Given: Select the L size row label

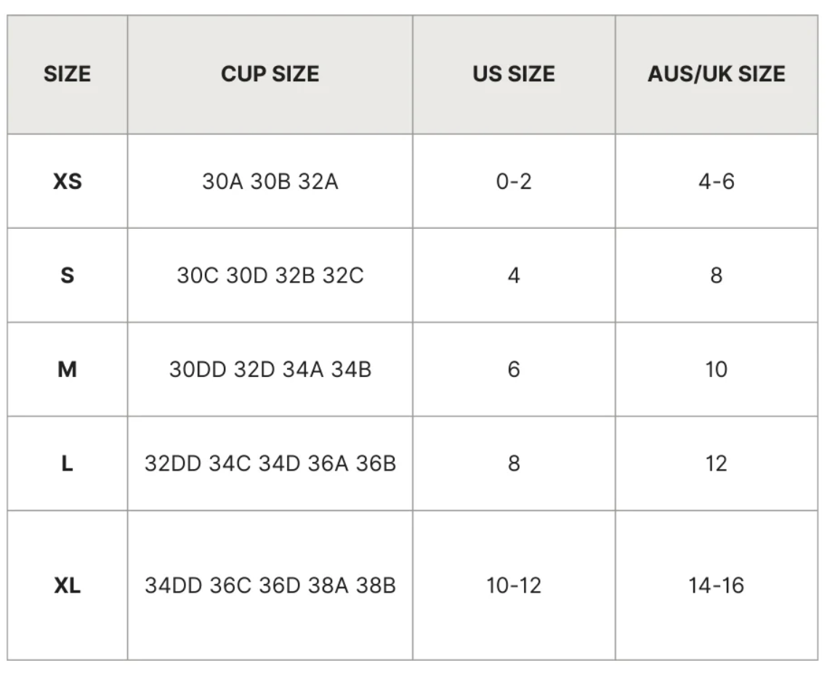Looking at the screenshot, I should pyautogui.click(x=67, y=463).
